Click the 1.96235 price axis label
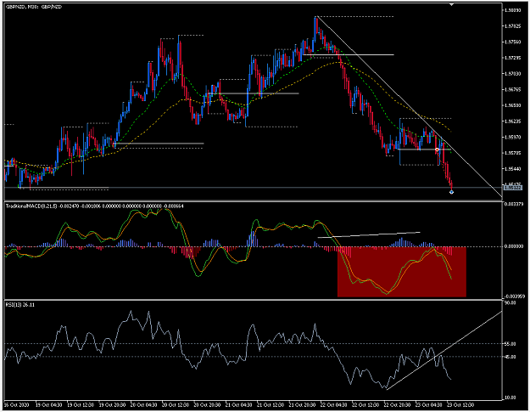 pyautogui.click(x=512, y=121)
